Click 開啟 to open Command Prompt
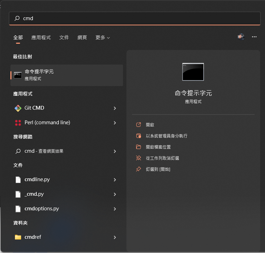The height and width of the screenshot is (253, 265). (x=150, y=125)
